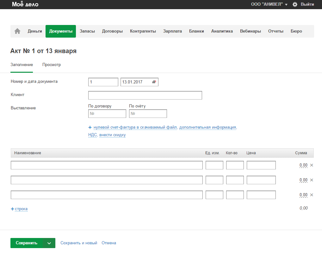The image size is (322, 256).
Task: Focus the По договору number field
Action: [x=107, y=113]
